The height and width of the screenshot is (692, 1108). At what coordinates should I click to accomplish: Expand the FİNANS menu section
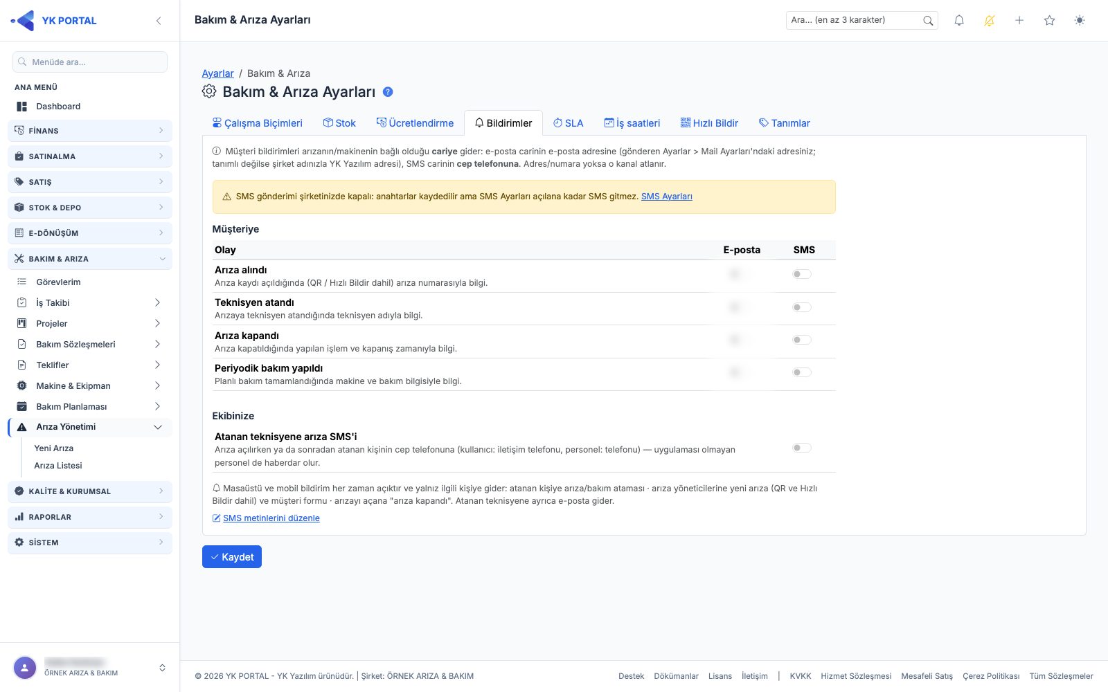90,131
